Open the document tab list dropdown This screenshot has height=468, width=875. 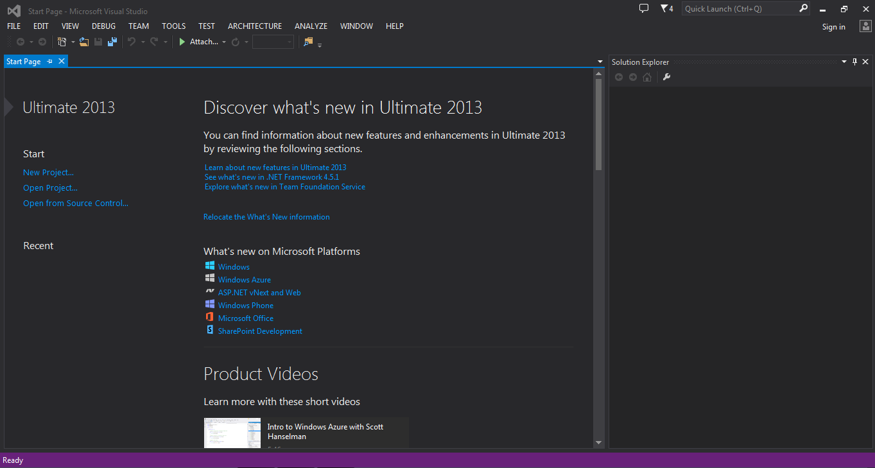600,62
